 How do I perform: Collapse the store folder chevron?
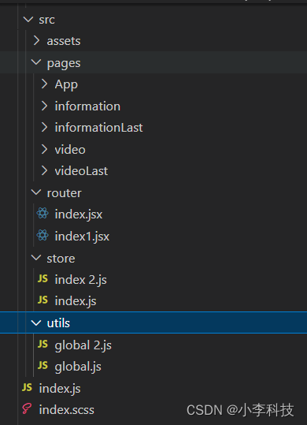pyautogui.click(x=36, y=258)
